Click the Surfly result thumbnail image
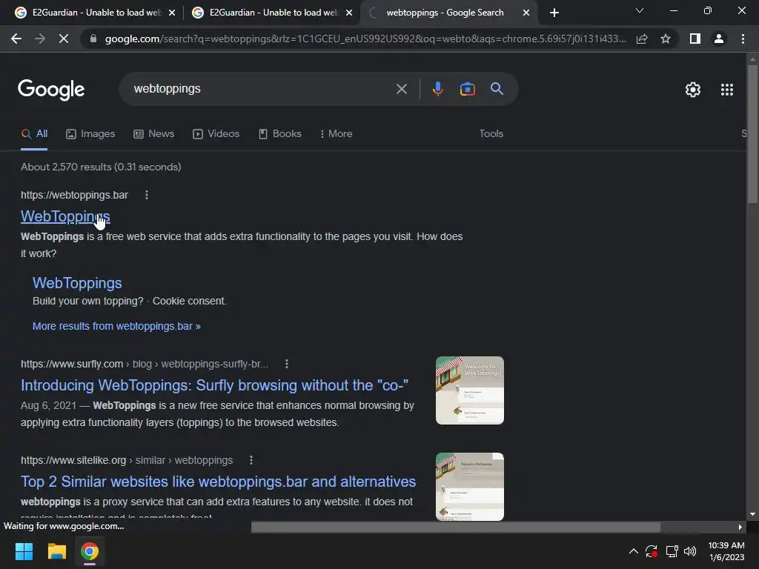Viewport: 759px width, 569px height. (x=469, y=390)
